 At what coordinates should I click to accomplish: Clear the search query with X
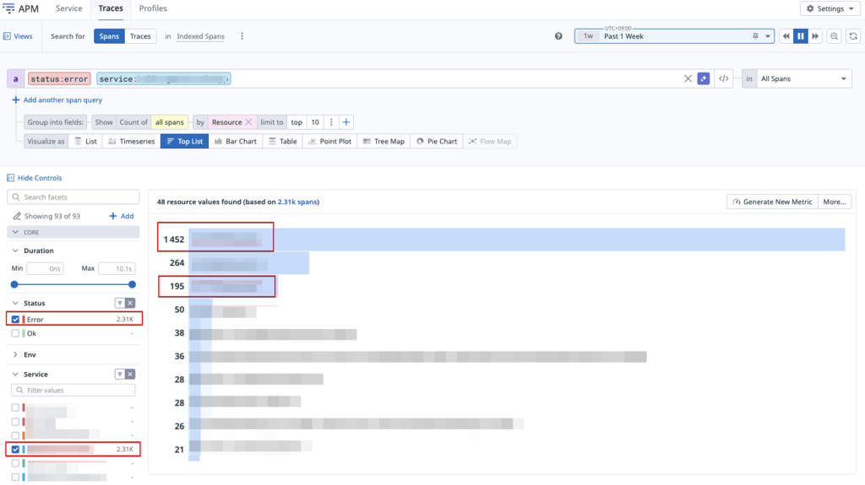click(688, 78)
